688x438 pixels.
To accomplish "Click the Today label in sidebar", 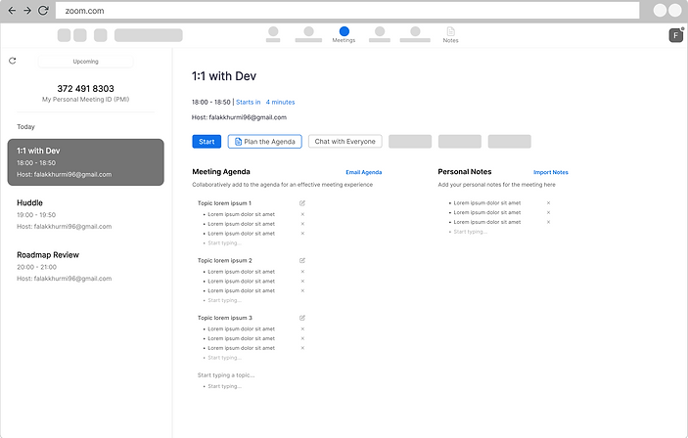I will pos(25,127).
